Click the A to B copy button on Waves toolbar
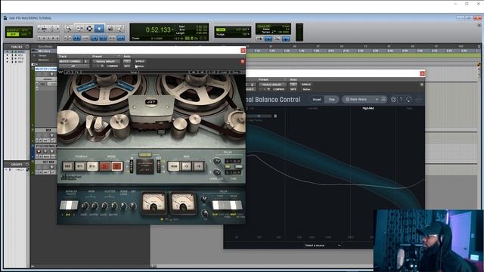Image resolution: width=484 pixels, height=272 pixels. pos(212,72)
